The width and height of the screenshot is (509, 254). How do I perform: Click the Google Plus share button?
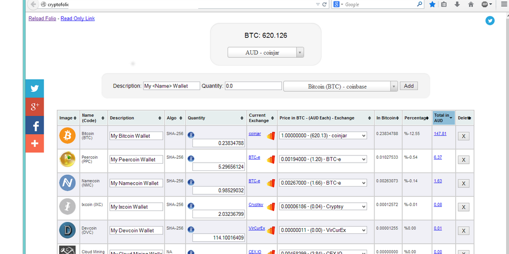(x=35, y=106)
